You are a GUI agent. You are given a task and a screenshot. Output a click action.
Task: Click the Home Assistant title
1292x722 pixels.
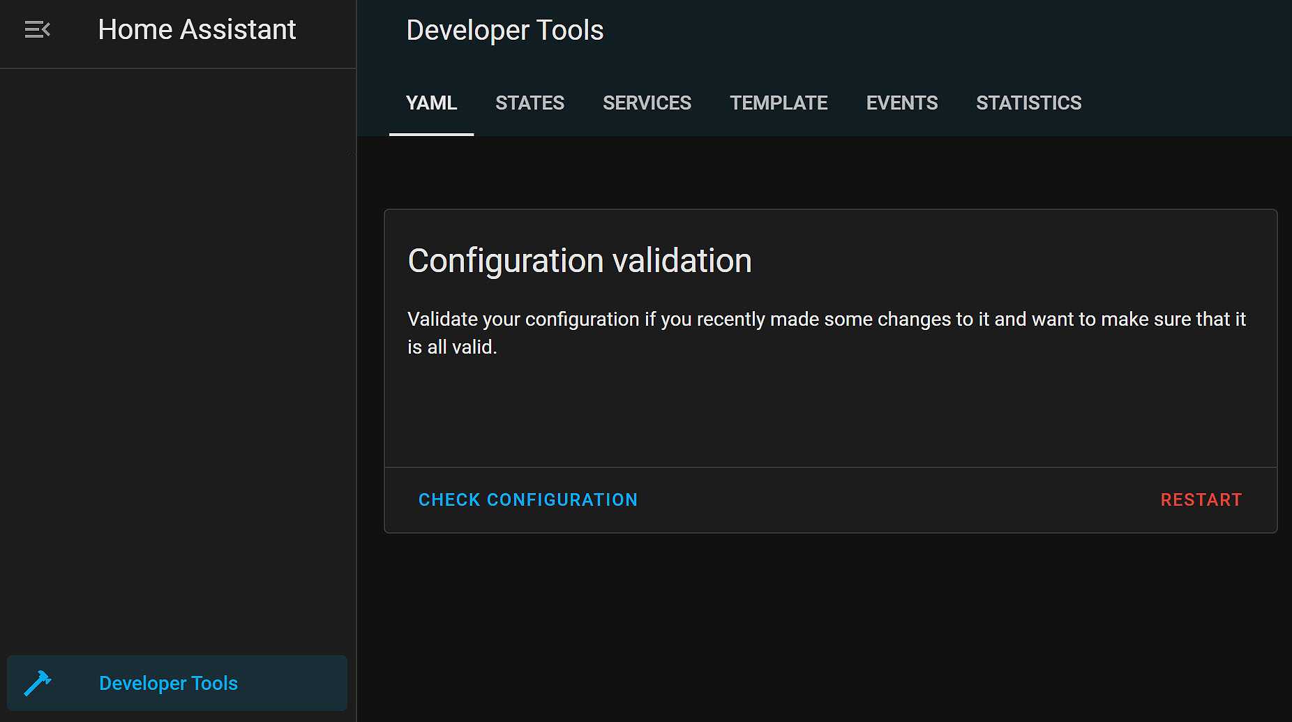point(197,30)
